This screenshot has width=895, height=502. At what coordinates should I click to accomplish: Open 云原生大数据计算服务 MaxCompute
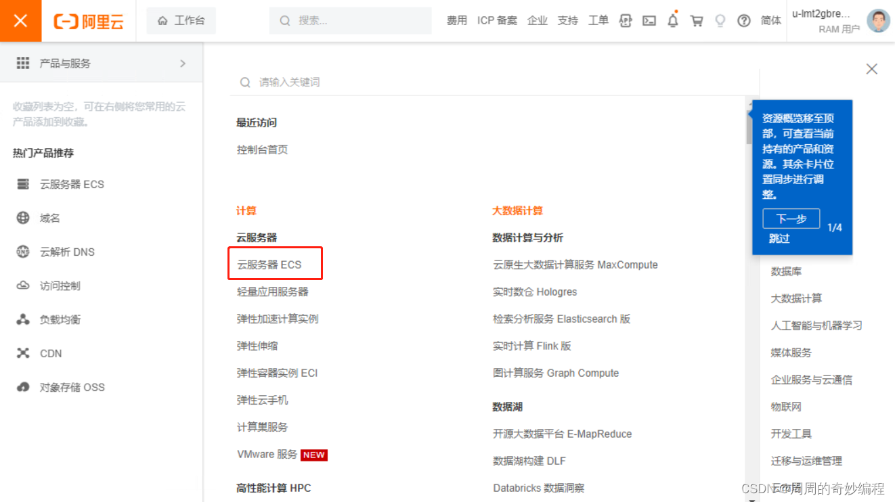(x=575, y=265)
